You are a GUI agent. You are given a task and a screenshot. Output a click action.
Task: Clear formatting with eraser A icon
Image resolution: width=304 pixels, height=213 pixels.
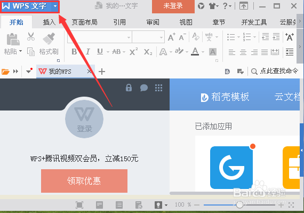pyautogui.click(x=196, y=36)
